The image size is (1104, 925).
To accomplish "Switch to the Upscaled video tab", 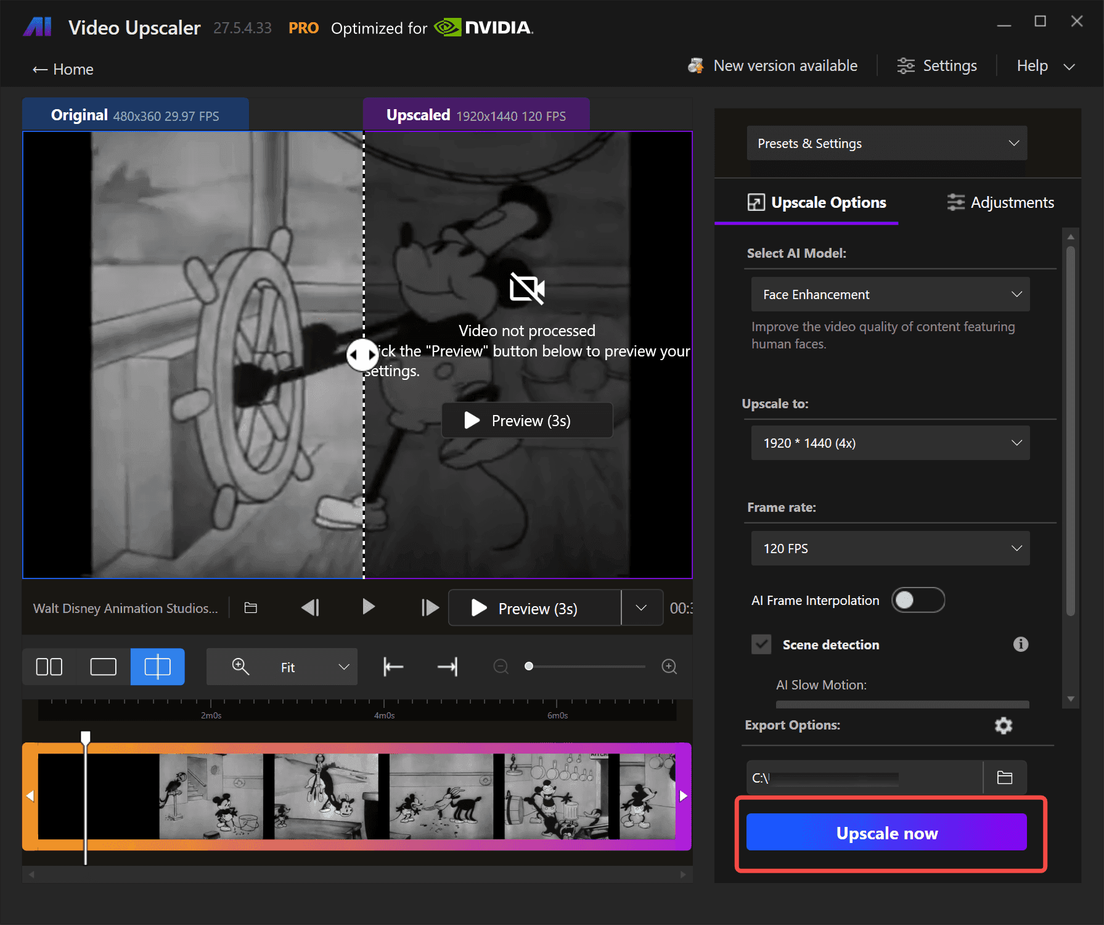I will click(476, 115).
